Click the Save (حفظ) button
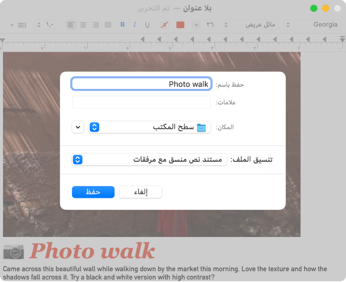The height and width of the screenshot is (282, 346). [93, 192]
